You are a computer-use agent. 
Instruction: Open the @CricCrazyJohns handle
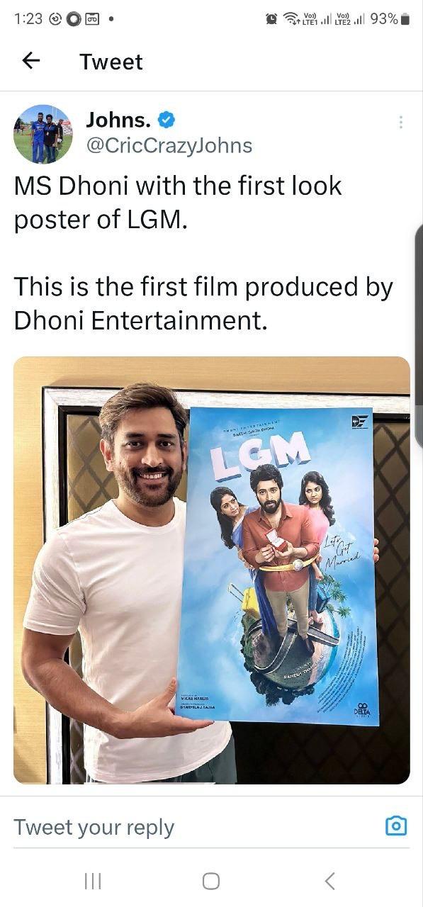coord(169,145)
